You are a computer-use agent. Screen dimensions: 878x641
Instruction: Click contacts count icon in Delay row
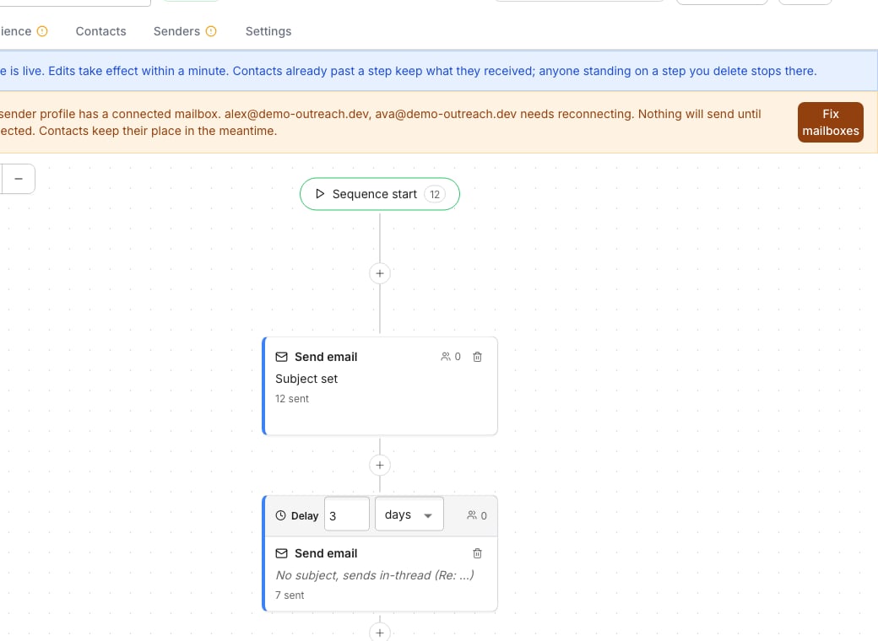[472, 515]
